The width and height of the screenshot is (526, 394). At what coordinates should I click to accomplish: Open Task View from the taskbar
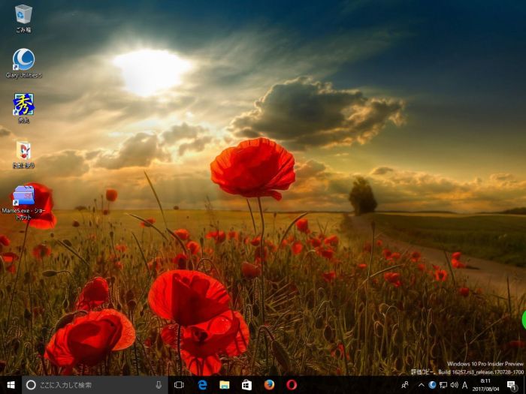tap(179, 384)
